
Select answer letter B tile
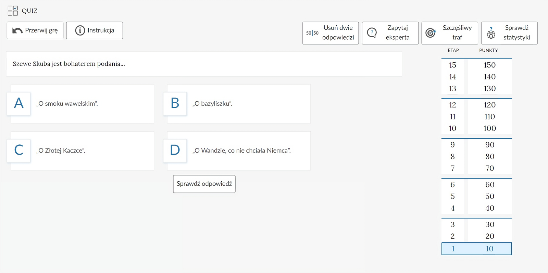pos(175,104)
